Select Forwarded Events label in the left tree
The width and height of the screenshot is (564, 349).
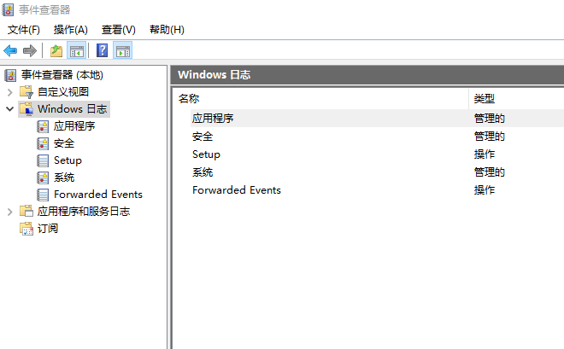click(98, 195)
